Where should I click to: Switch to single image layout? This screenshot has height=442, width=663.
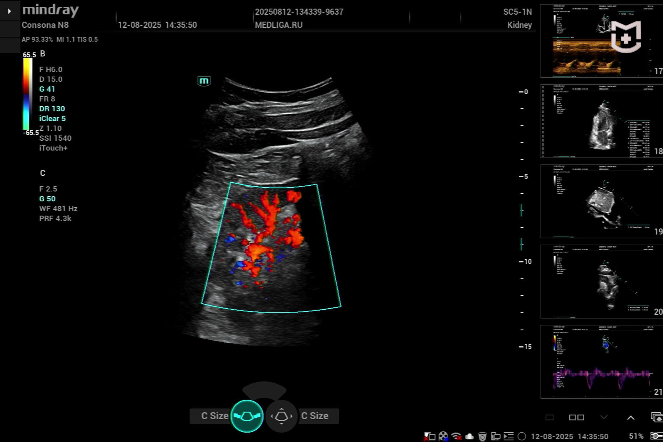click(549, 417)
